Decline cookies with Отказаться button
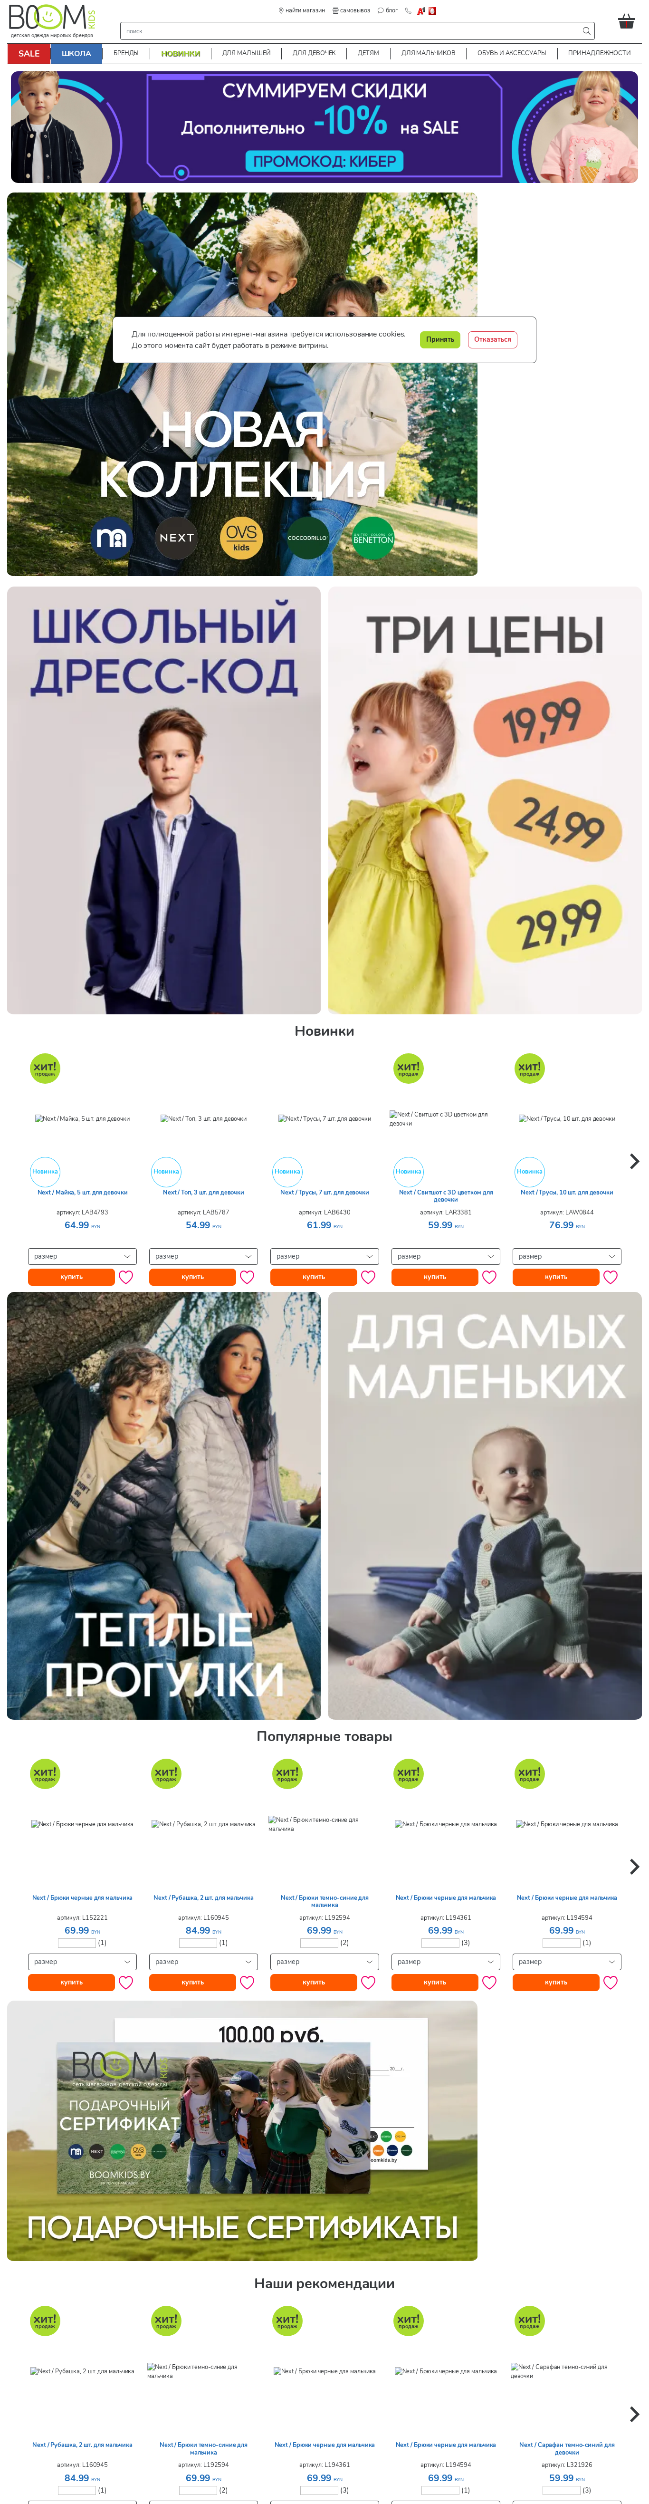Image resolution: width=649 pixels, height=2504 pixels. coord(493,339)
